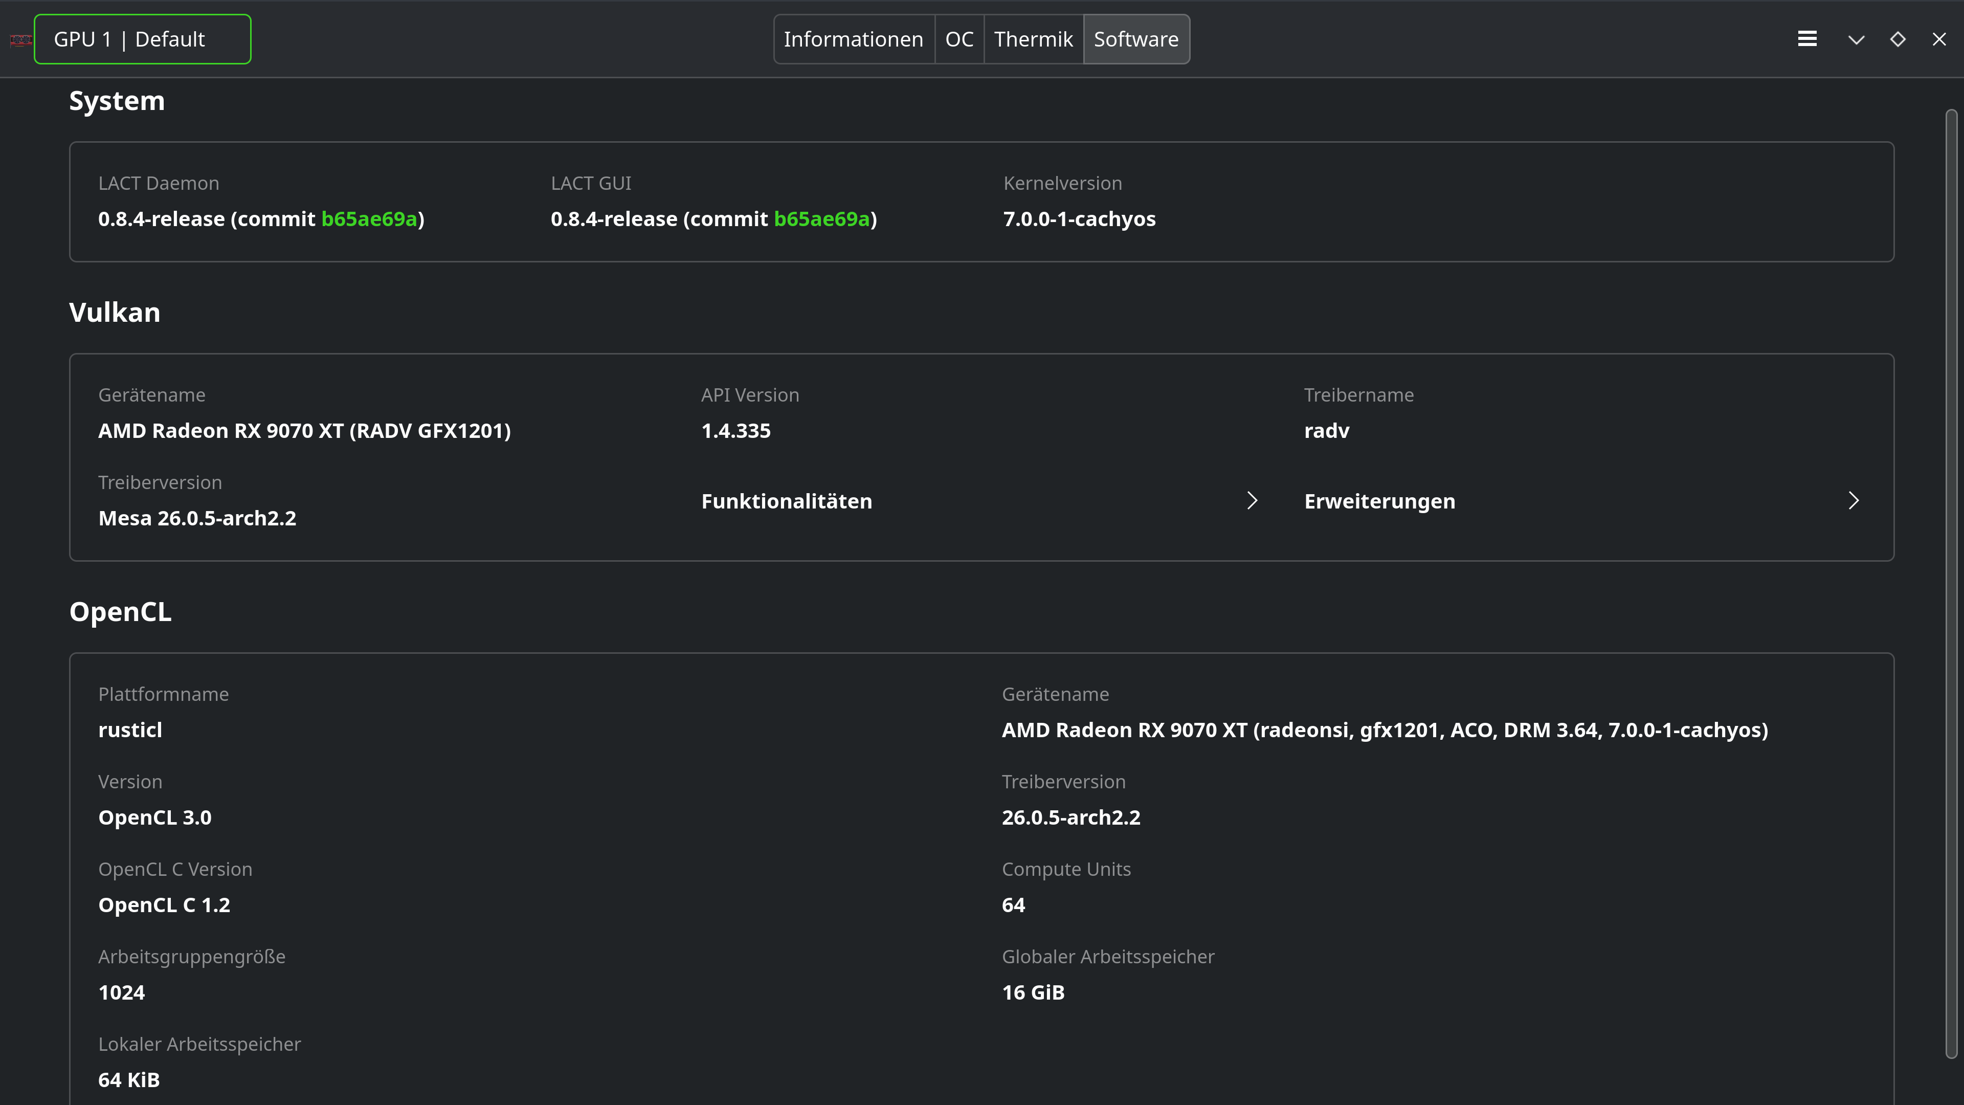Click the GPU icon in the header
Screen dimensions: 1964x1105
click(x=20, y=40)
